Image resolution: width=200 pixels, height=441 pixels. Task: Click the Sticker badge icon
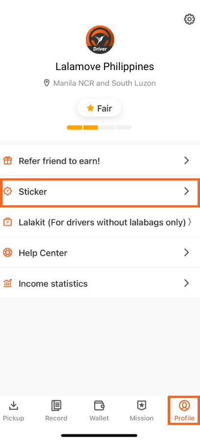pos(7,191)
